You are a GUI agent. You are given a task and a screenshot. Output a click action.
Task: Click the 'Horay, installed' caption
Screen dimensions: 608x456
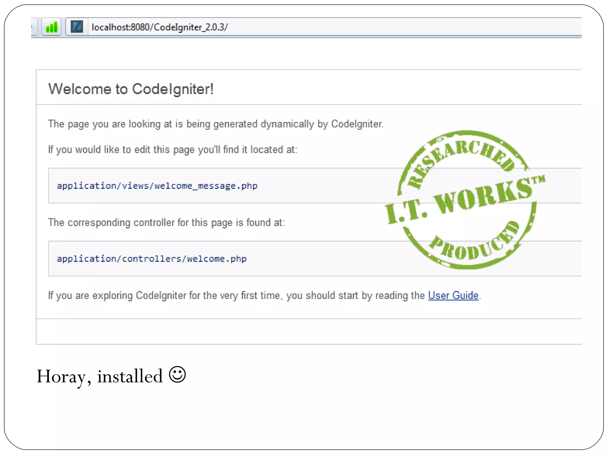(111, 376)
